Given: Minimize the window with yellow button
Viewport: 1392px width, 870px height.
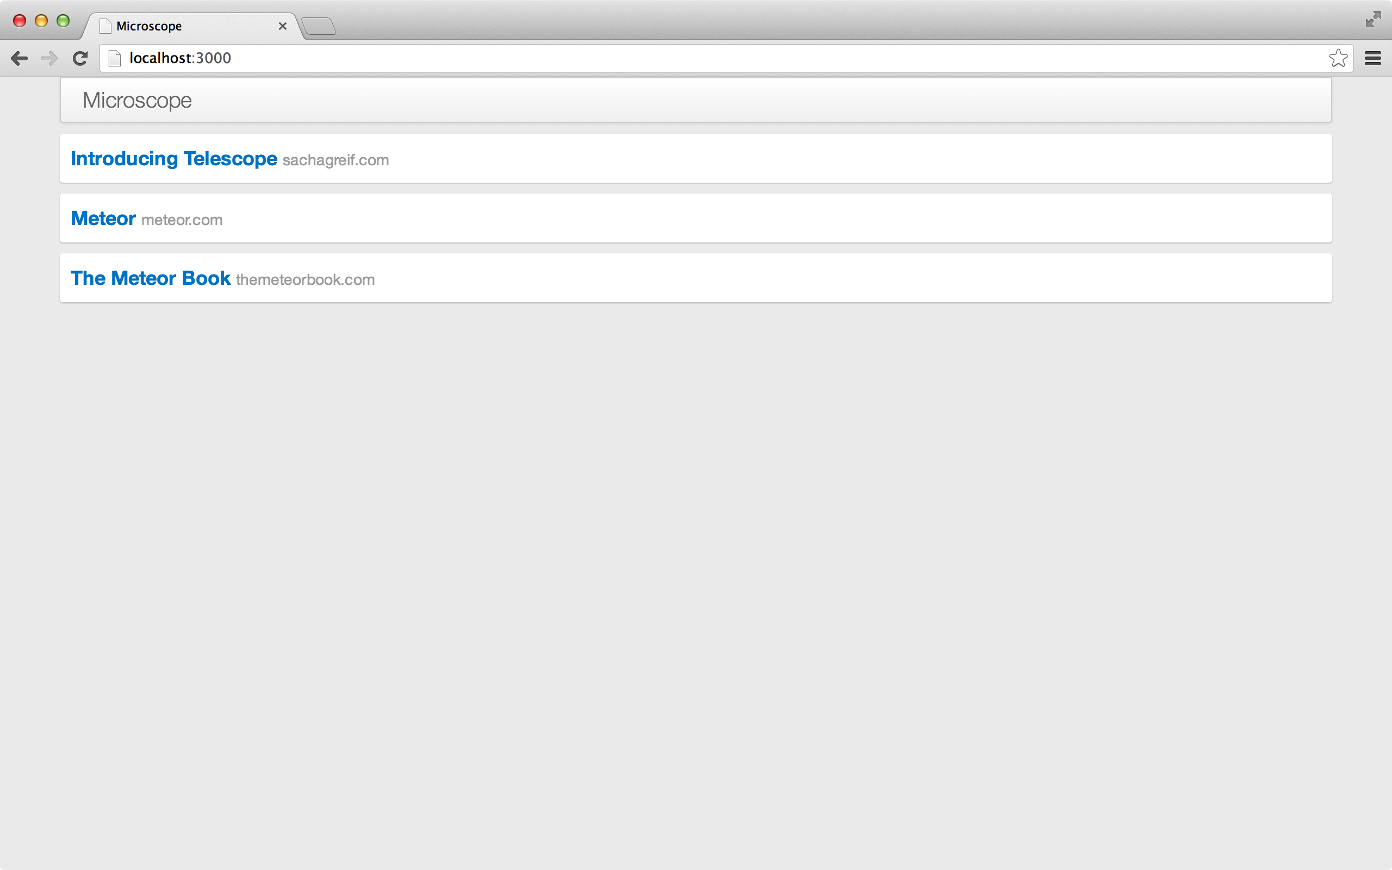Looking at the screenshot, I should pos(41,21).
